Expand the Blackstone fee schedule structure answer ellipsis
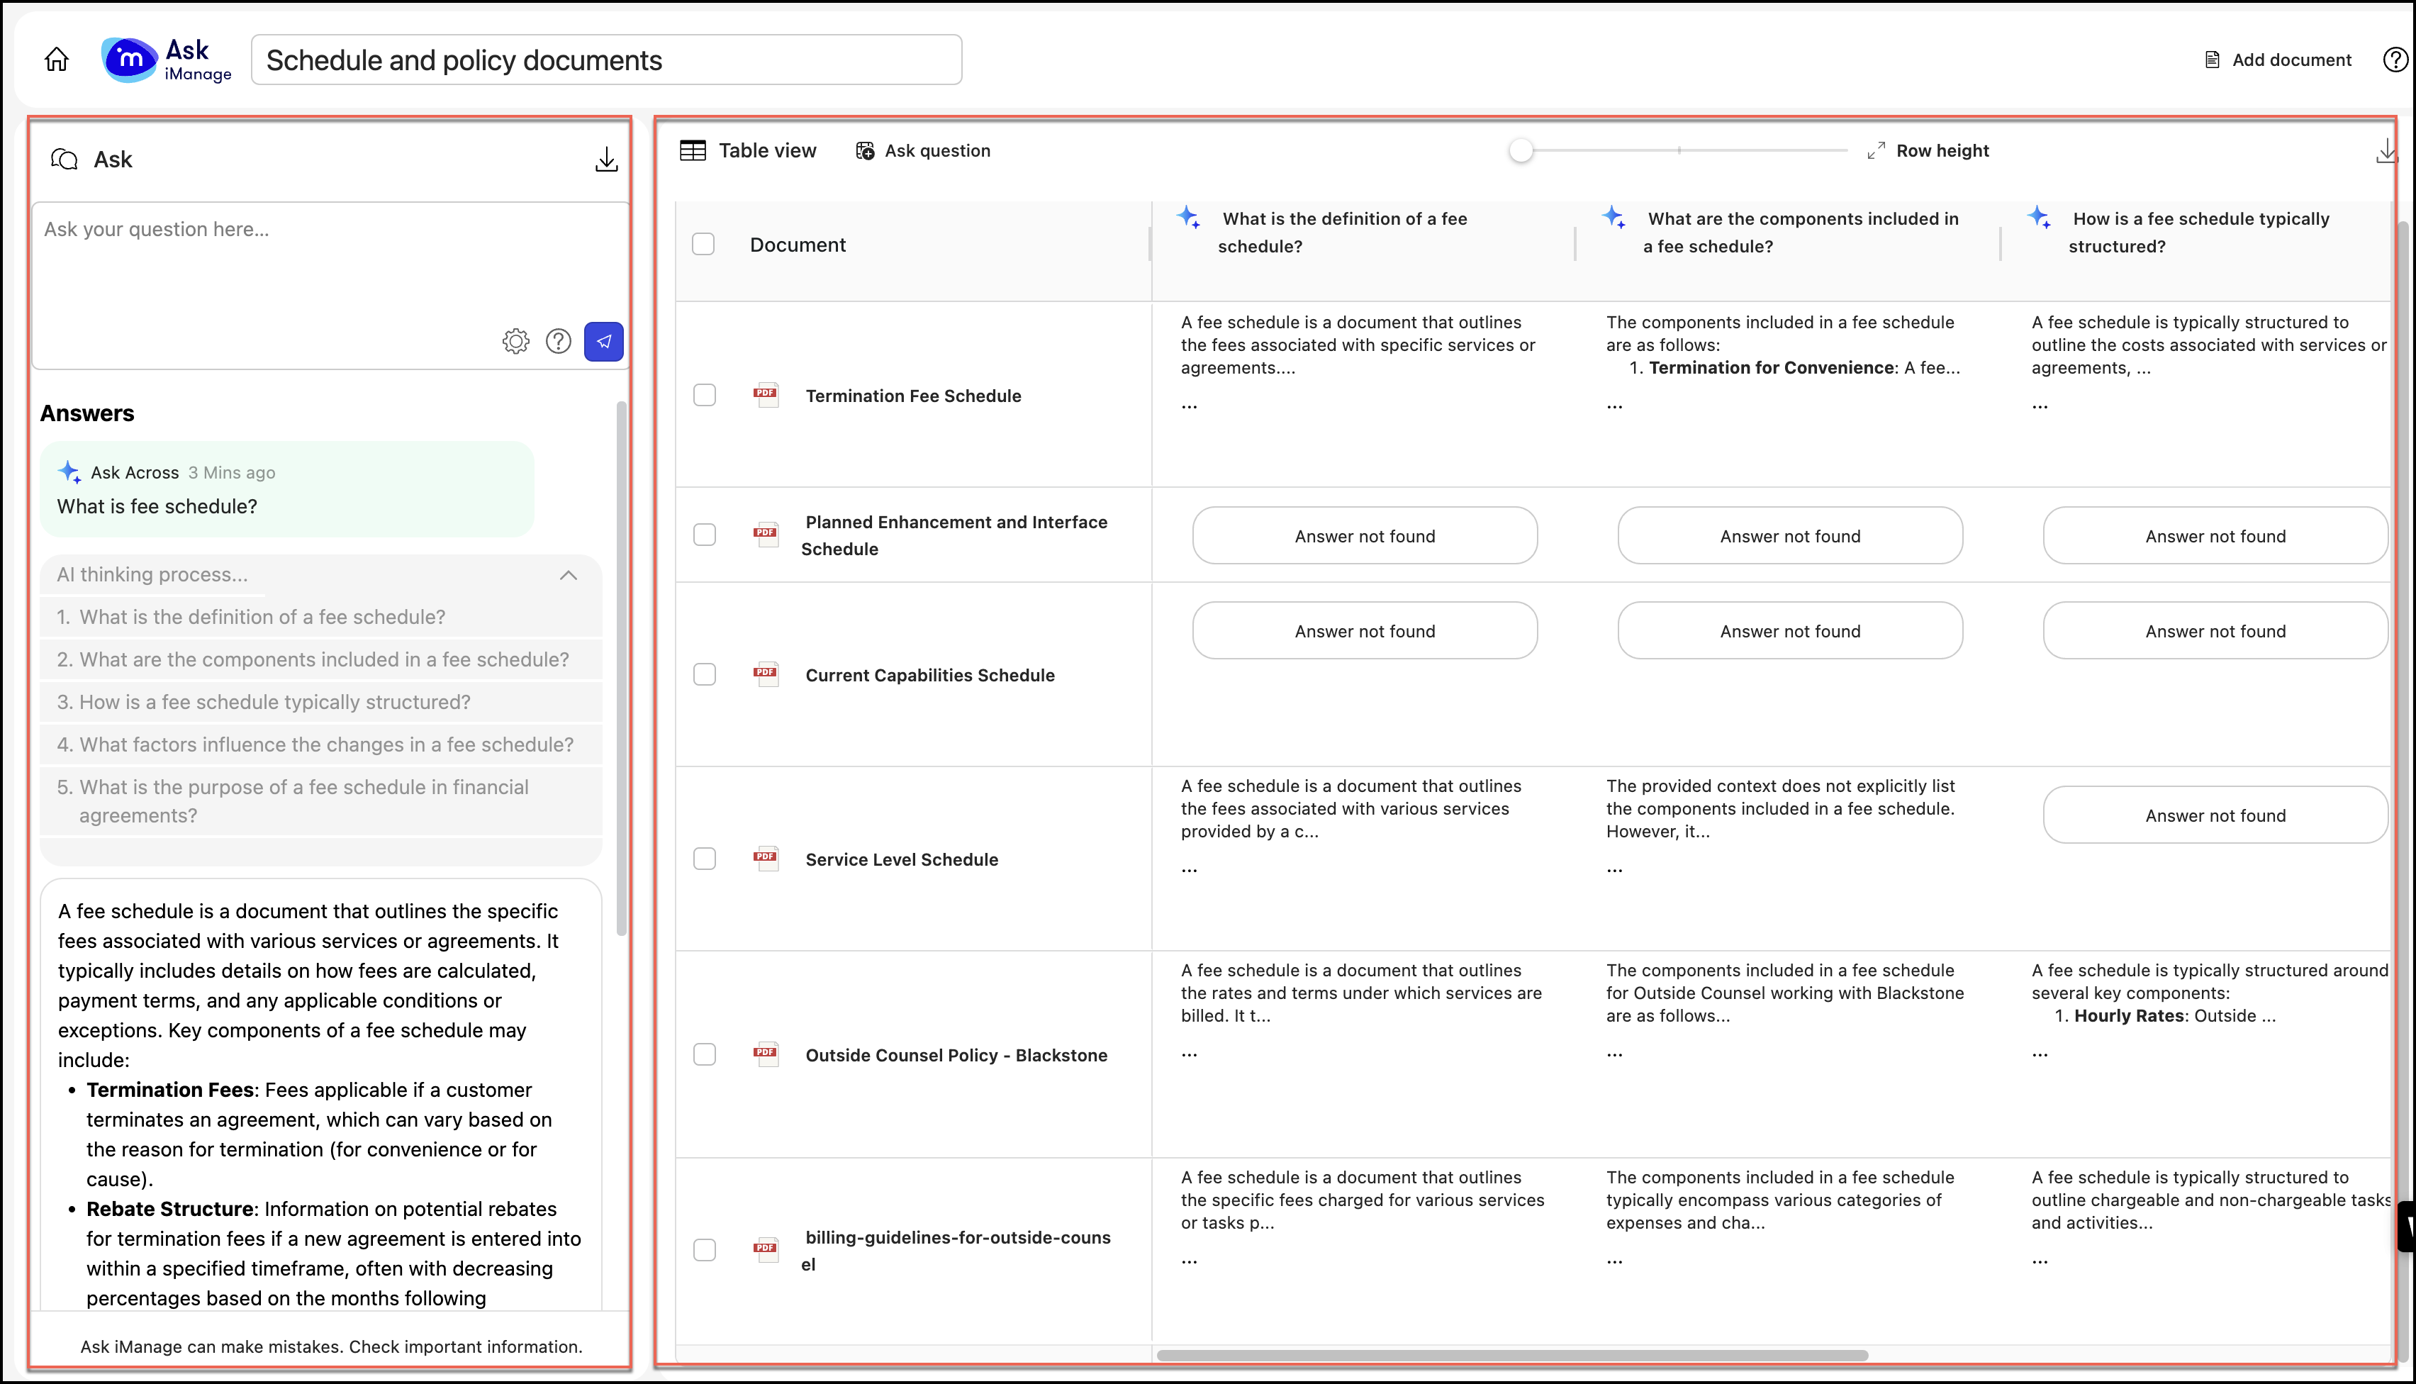The image size is (2416, 1384). pyautogui.click(x=2040, y=1053)
